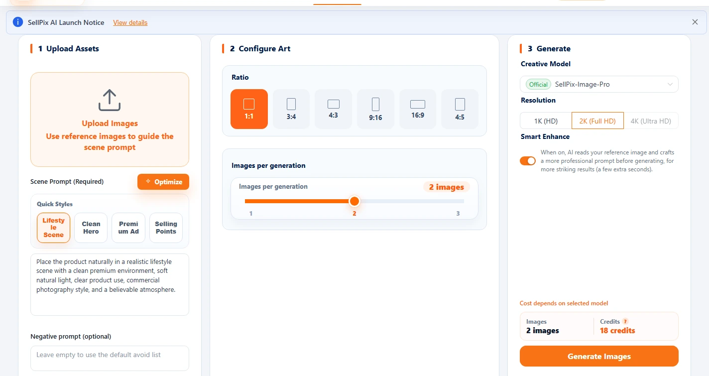Choose 1K (HD) resolution
Image resolution: width=709 pixels, height=376 pixels.
pyautogui.click(x=546, y=121)
